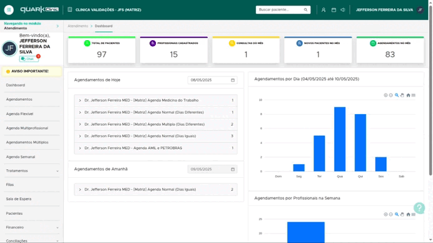Click the Consultas do Mês yellow icon

pyautogui.click(x=232, y=43)
